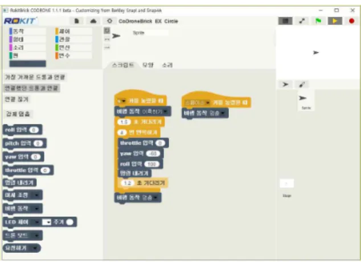361x262 pixels.
Task: Click the 연결했던 드론과 연결 button
Action: click(x=32, y=88)
